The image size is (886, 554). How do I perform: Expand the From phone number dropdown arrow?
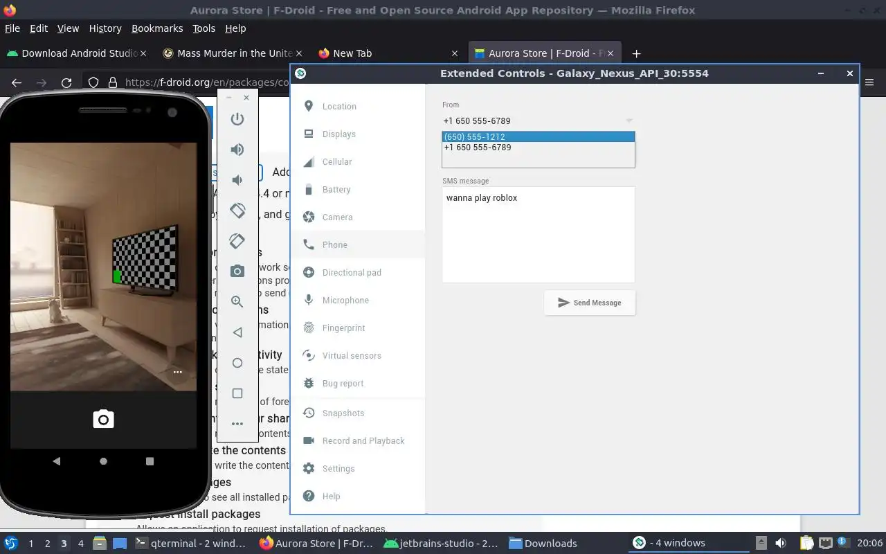[x=629, y=120]
